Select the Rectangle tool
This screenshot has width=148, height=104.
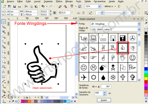click(x=4, y=52)
